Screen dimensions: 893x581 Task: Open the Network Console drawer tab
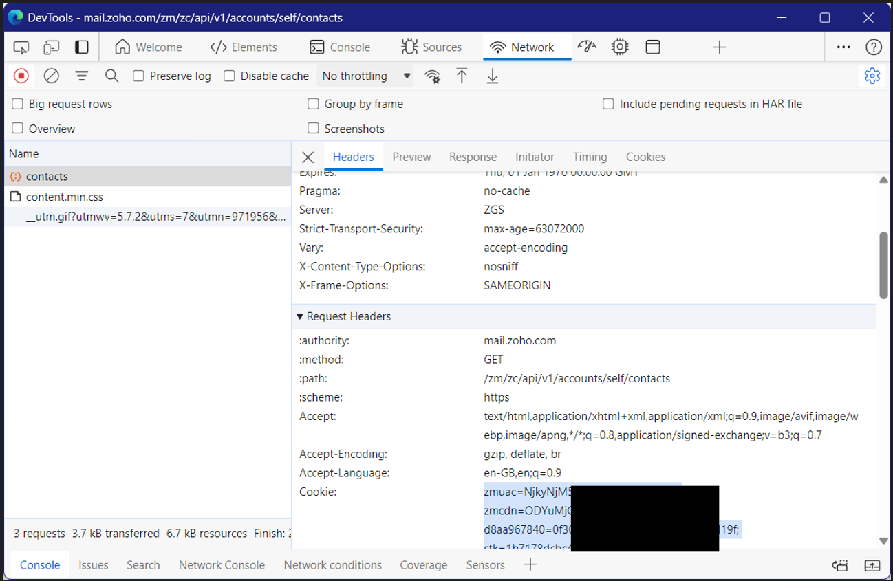coord(222,565)
